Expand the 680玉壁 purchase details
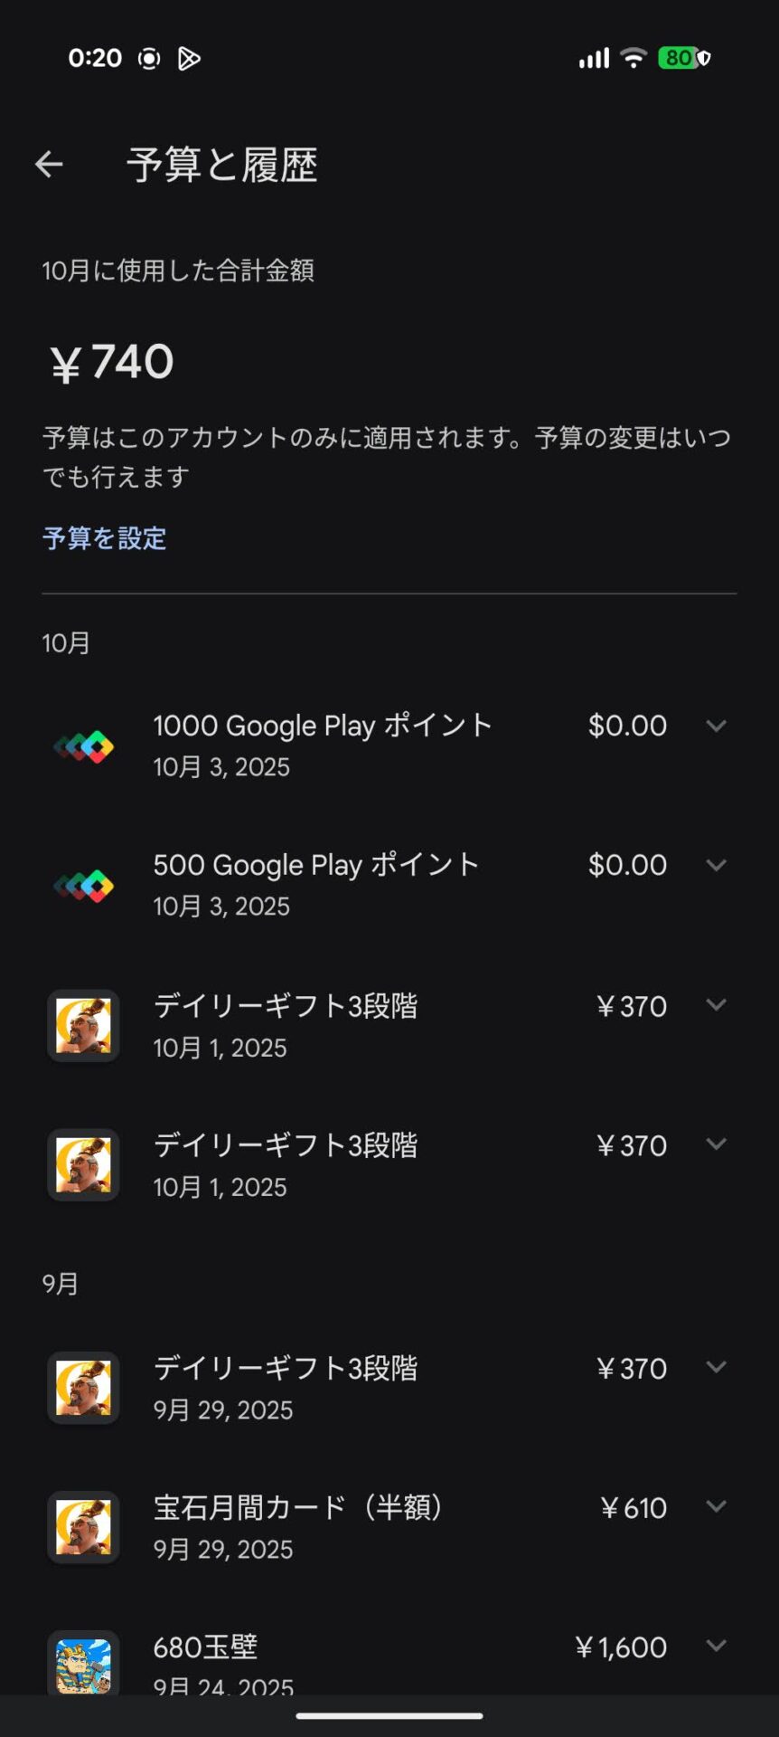779x1737 pixels. pos(716,1646)
